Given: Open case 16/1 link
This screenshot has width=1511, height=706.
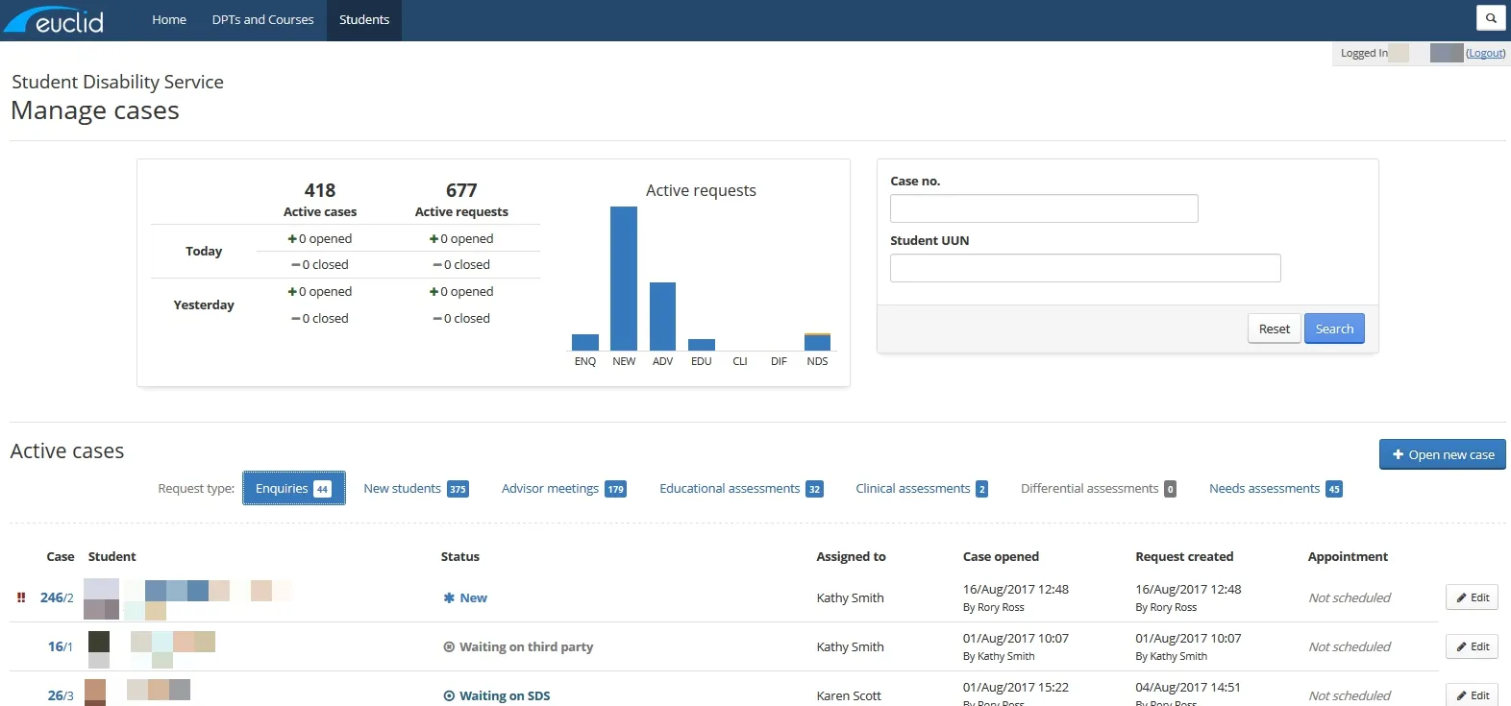Looking at the screenshot, I should click(61, 646).
